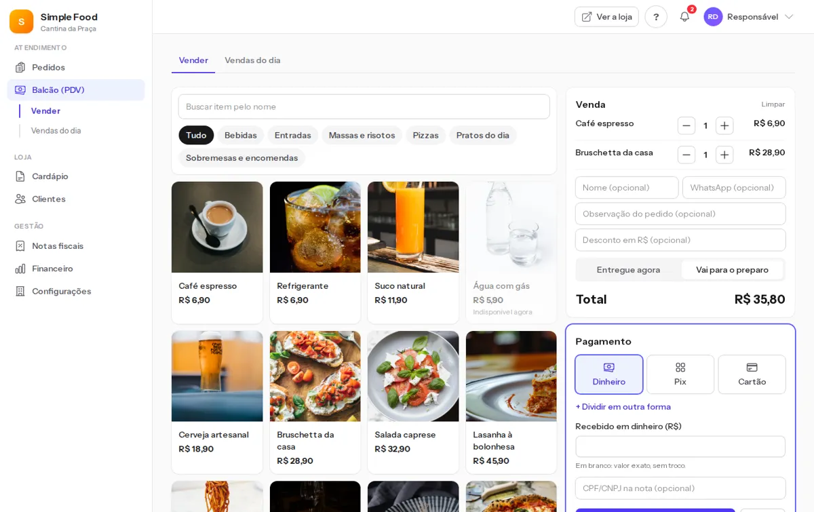Expand the Responsável account dropdown

749,17
